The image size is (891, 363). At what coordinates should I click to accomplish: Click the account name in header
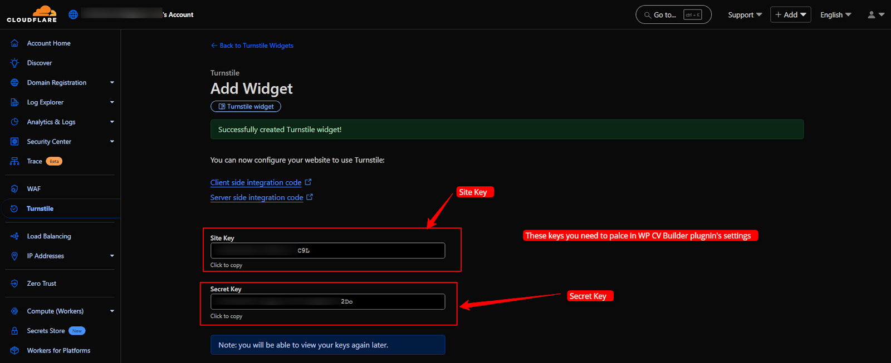click(138, 14)
